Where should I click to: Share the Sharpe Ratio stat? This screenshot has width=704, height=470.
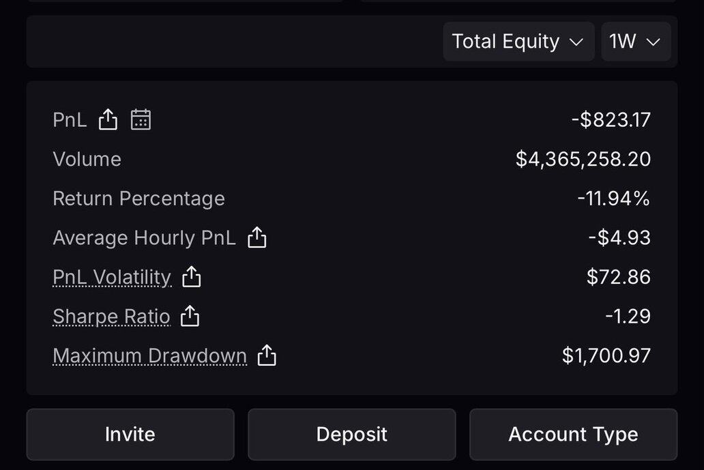click(x=190, y=317)
